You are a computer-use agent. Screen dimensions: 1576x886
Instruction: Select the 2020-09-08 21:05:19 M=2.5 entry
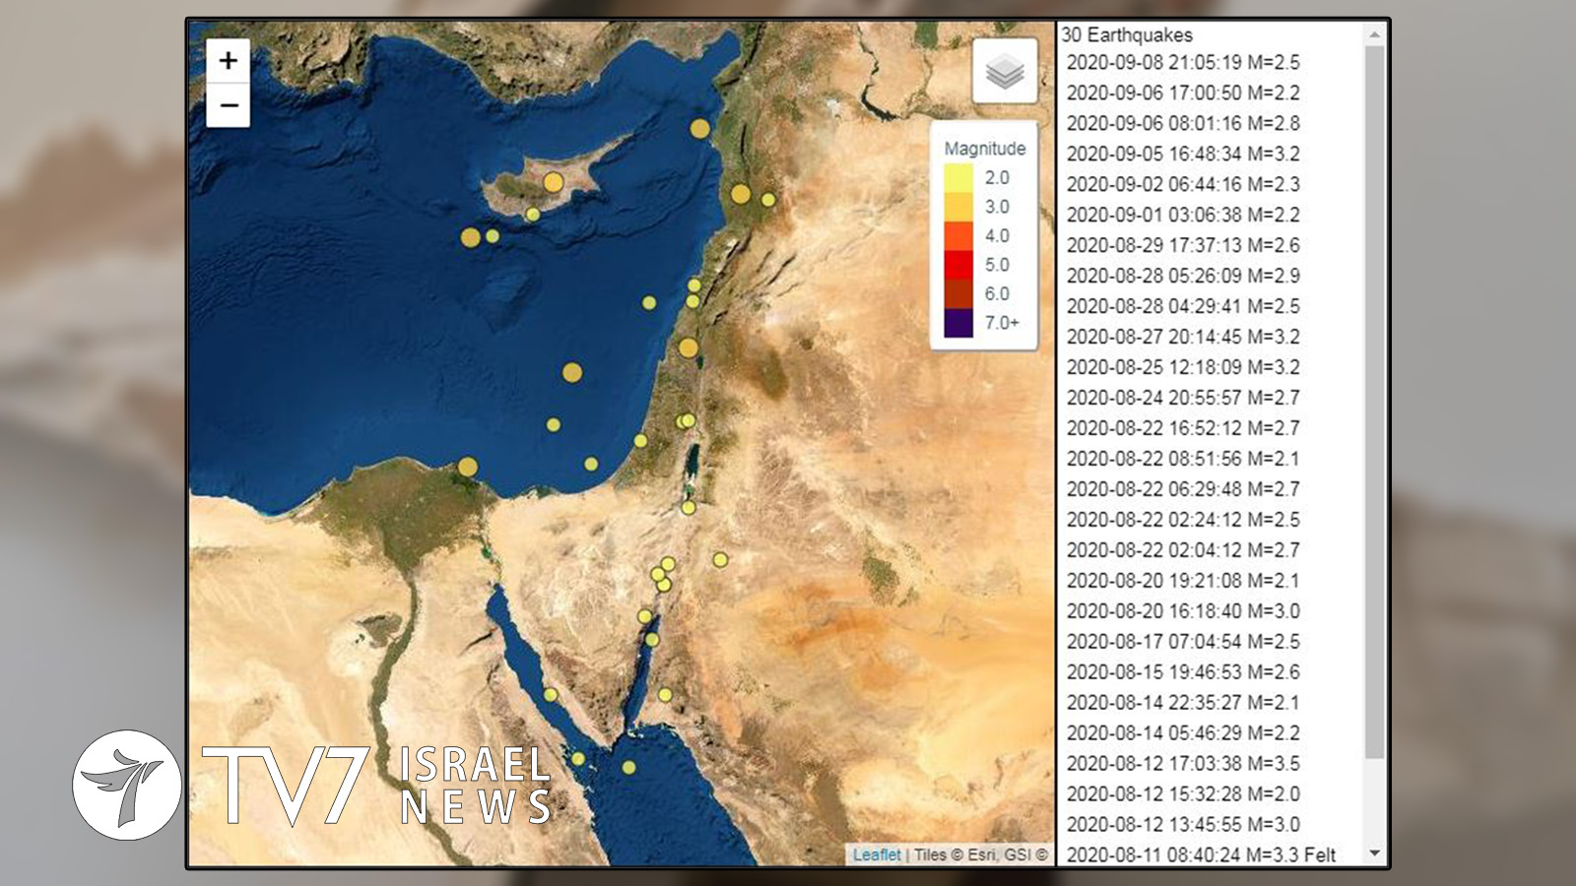[1182, 62]
